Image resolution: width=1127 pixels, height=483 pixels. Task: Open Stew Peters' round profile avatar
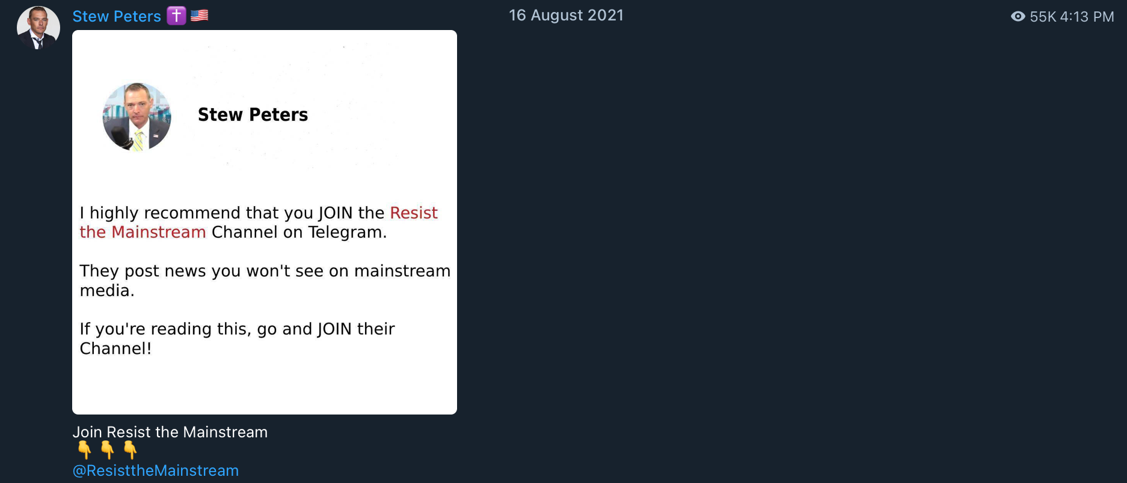click(x=38, y=28)
